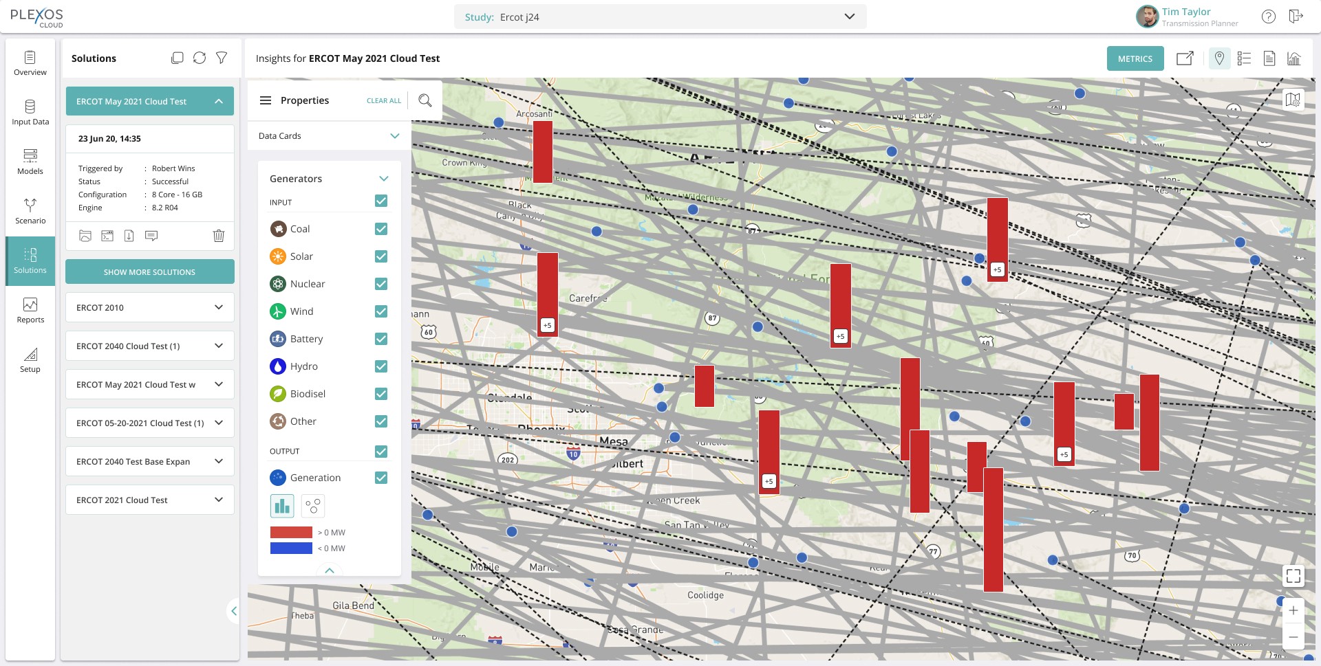Expand the Data Cards dropdown
The width and height of the screenshot is (1321, 666).
[x=330, y=135]
